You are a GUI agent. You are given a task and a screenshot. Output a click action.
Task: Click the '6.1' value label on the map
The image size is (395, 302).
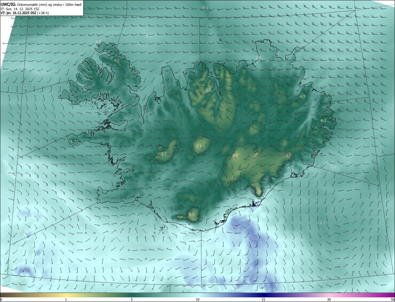(x=205, y=7)
